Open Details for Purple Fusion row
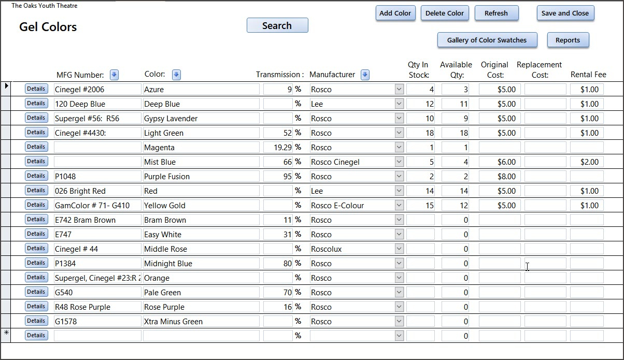624x360 pixels. click(x=36, y=176)
